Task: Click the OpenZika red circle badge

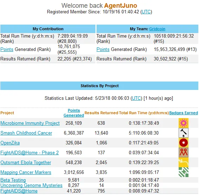Action: tap(184, 143)
